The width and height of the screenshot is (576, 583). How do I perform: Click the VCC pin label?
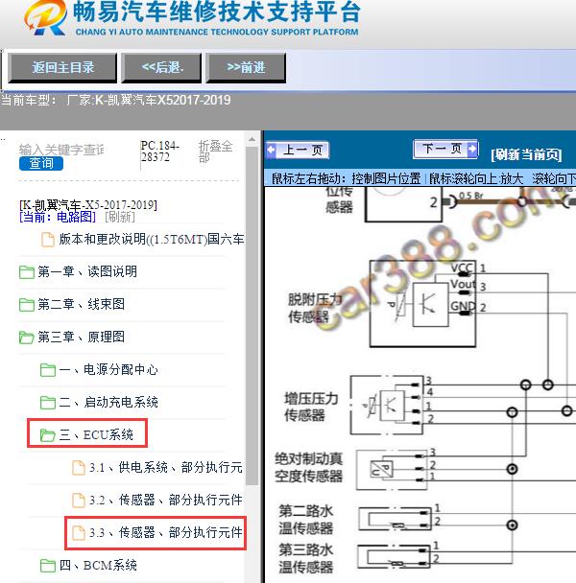(x=462, y=268)
